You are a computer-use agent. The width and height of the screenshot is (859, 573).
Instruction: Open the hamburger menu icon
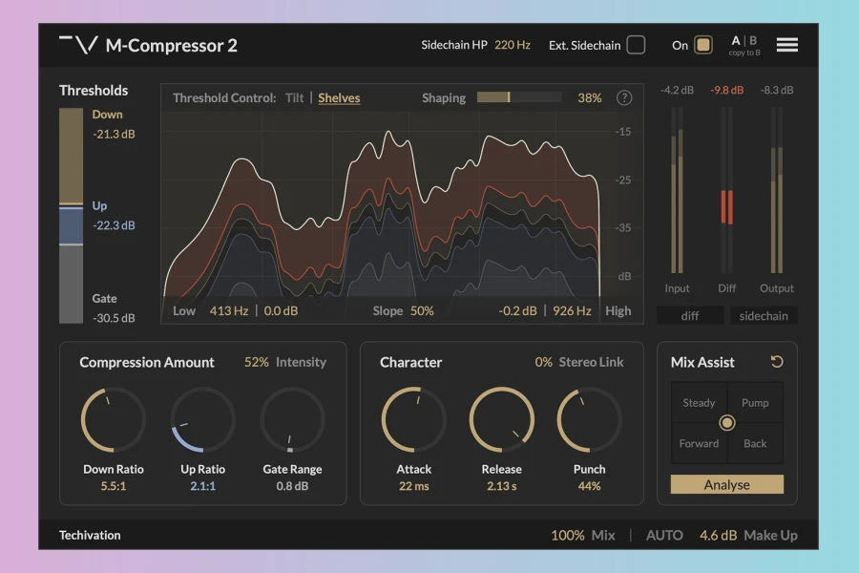click(786, 45)
